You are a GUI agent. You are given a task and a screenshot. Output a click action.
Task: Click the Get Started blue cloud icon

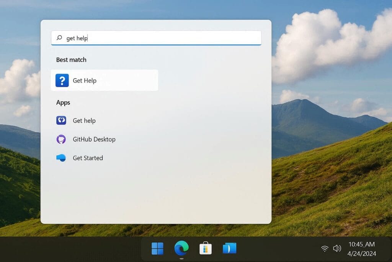click(61, 158)
